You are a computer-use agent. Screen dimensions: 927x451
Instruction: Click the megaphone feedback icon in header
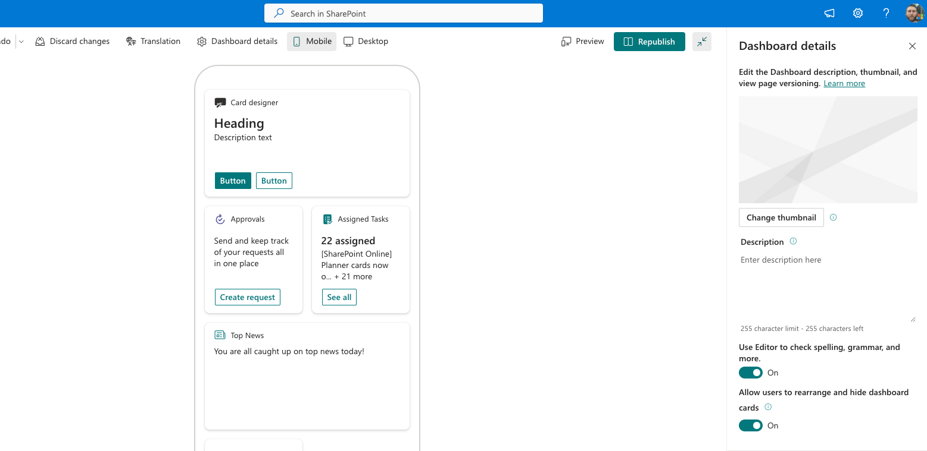click(x=829, y=13)
